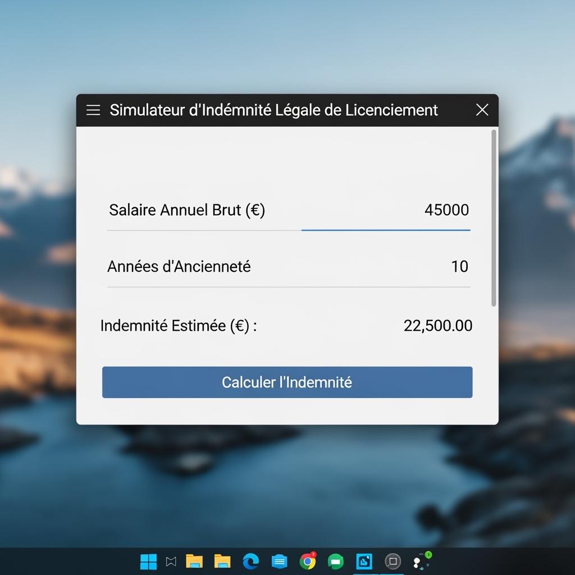The image size is (575, 575).
Task: Open the Windows Start menu
Action: tap(148, 562)
